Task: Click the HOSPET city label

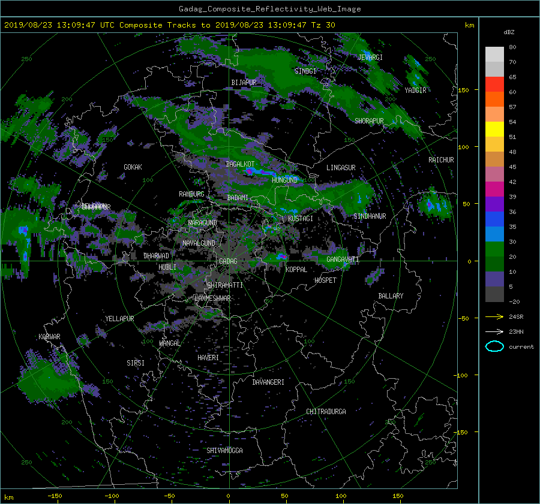Action: coord(325,280)
